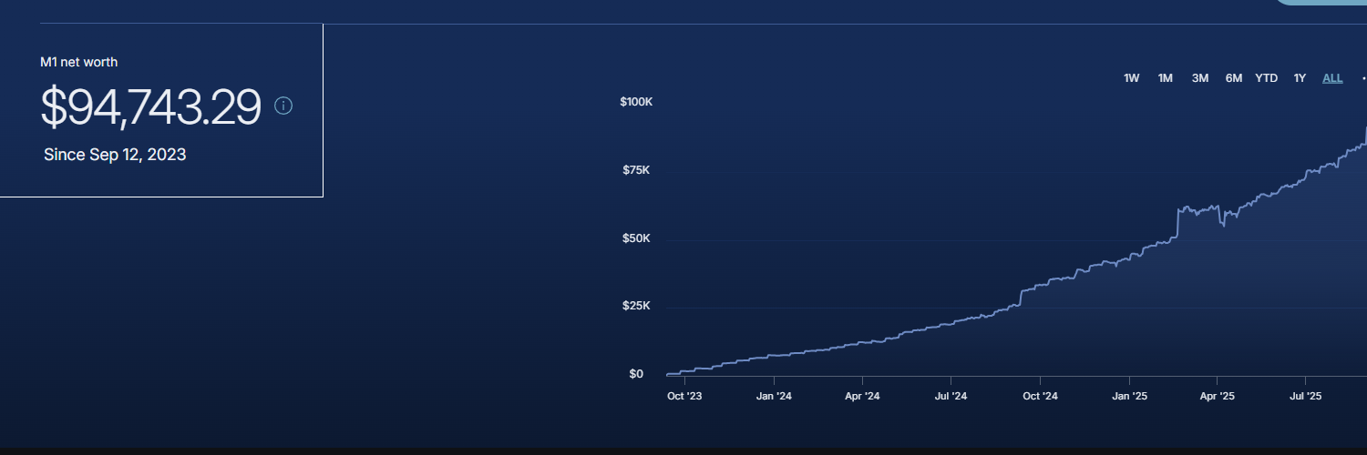Image resolution: width=1367 pixels, height=455 pixels.
Task: Select the ALL time range
Action: [1332, 78]
